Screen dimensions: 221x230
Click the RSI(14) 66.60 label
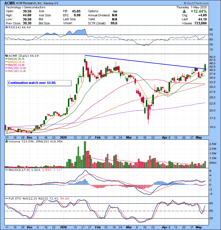coord(20,27)
